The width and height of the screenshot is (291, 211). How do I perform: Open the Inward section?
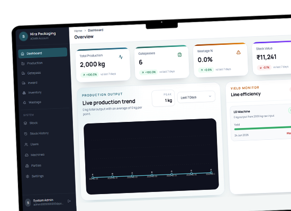click(44, 83)
